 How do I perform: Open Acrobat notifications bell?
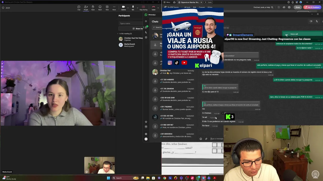coord(293,2)
